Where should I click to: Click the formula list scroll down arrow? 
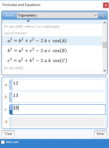point(105,71)
